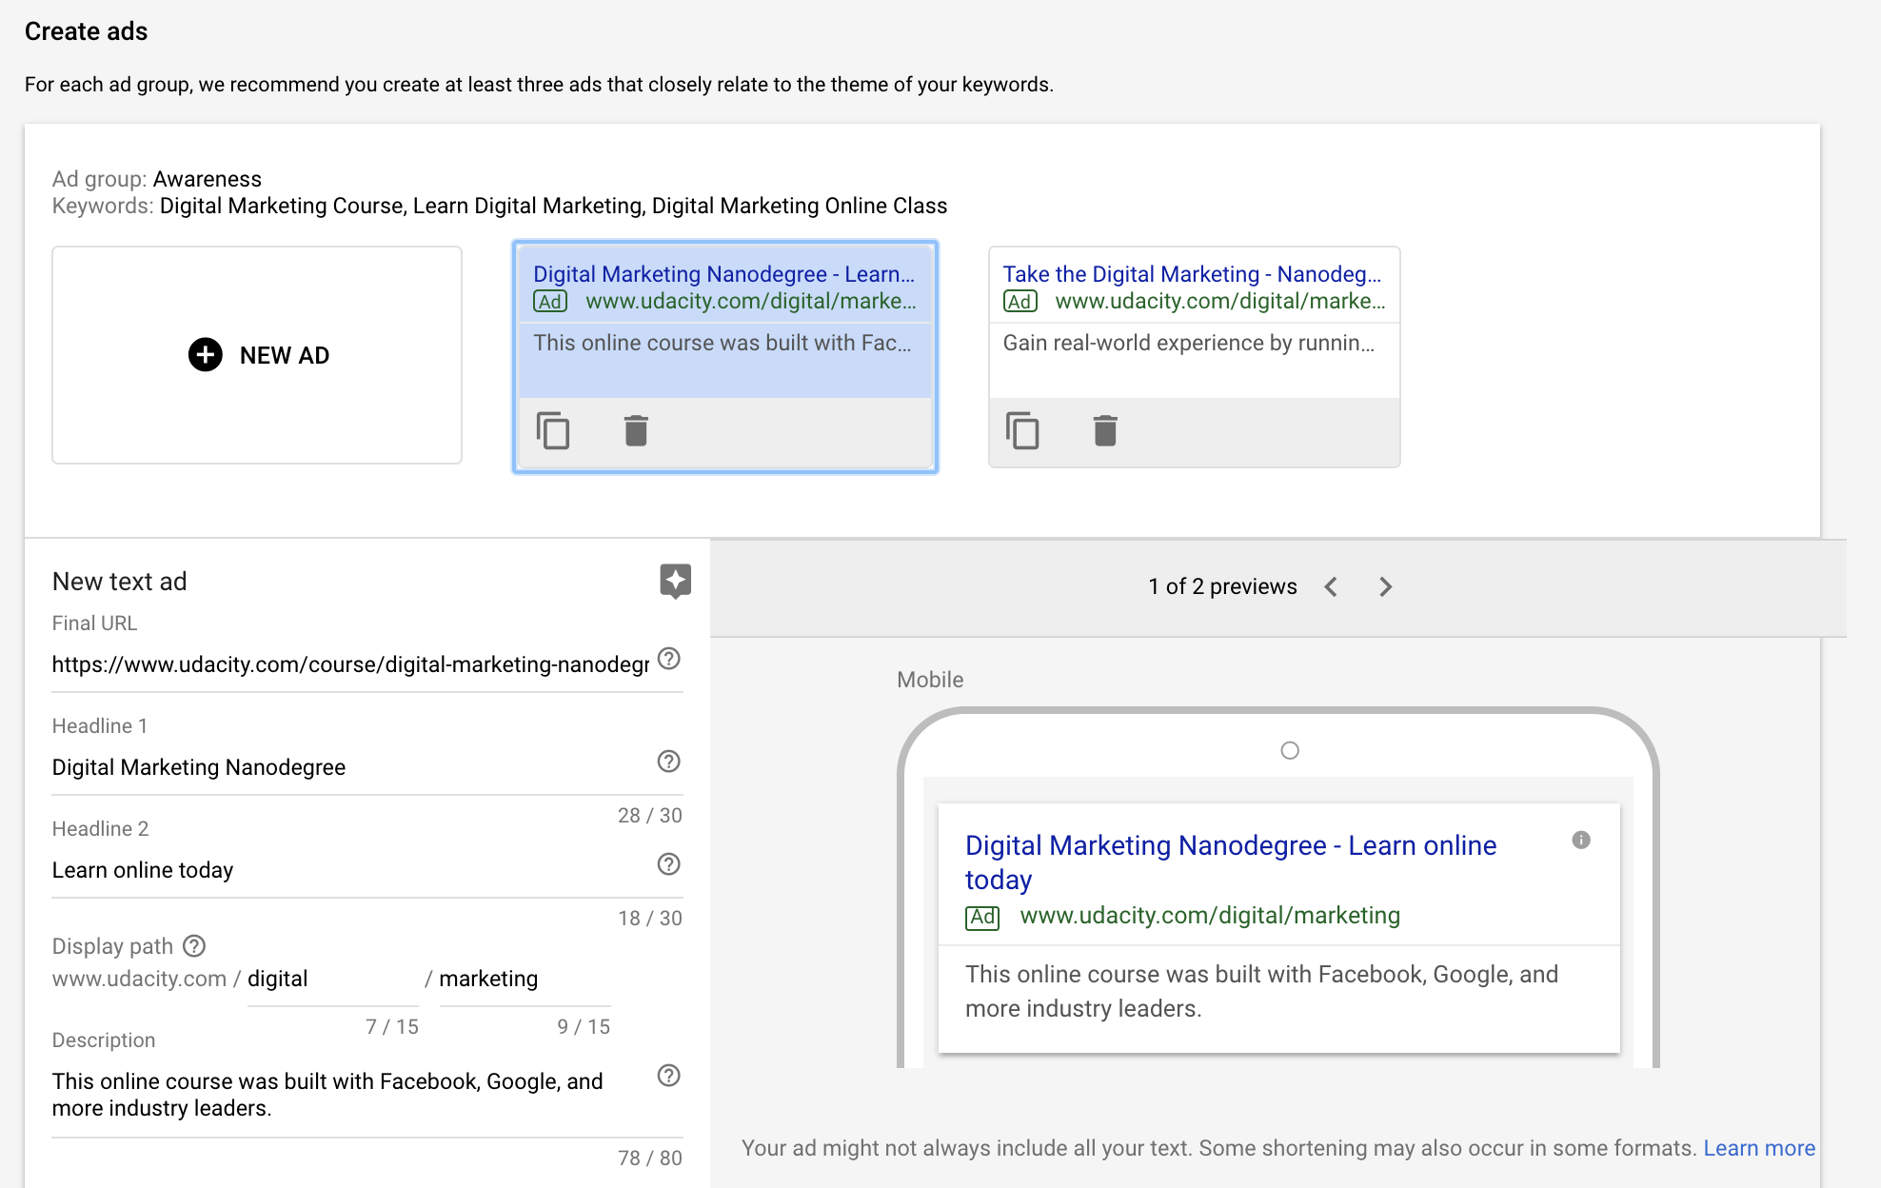Open Description field help icon

[x=669, y=1076]
